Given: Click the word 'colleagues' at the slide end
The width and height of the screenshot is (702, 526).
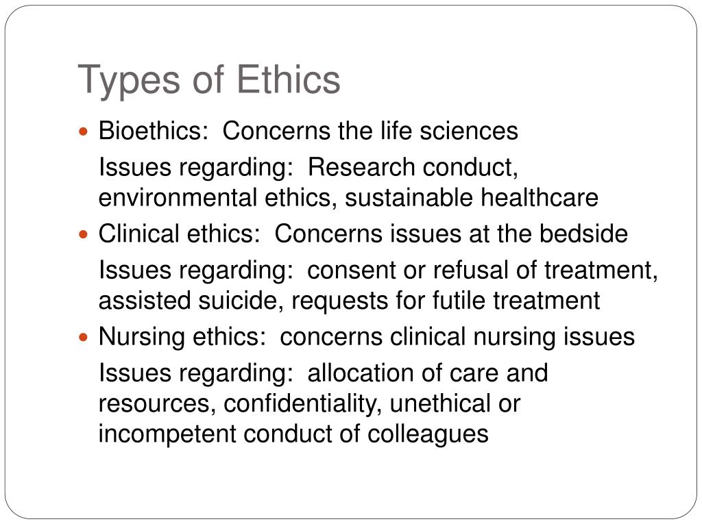Looking at the screenshot, I should click(x=428, y=435).
